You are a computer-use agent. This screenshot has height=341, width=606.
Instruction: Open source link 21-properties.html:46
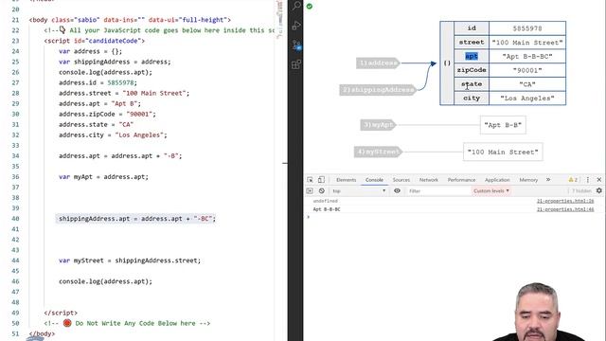click(565, 209)
